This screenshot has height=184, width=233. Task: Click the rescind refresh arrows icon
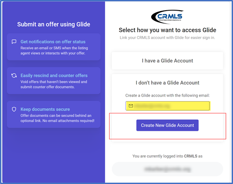[x=14, y=75]
